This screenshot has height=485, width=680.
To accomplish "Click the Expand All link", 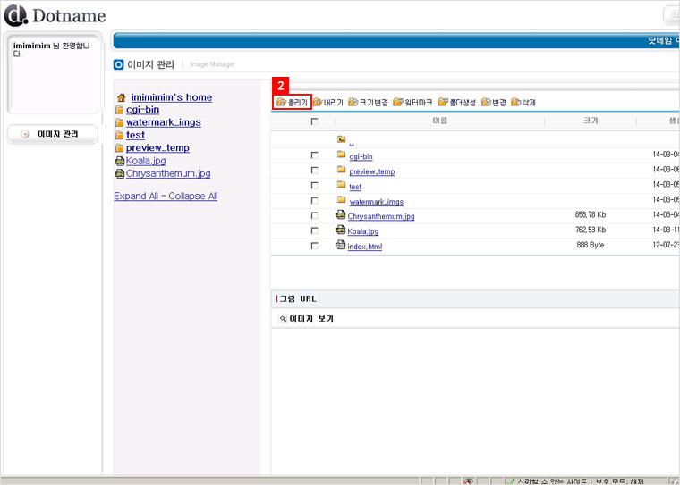I will point(137,197).
